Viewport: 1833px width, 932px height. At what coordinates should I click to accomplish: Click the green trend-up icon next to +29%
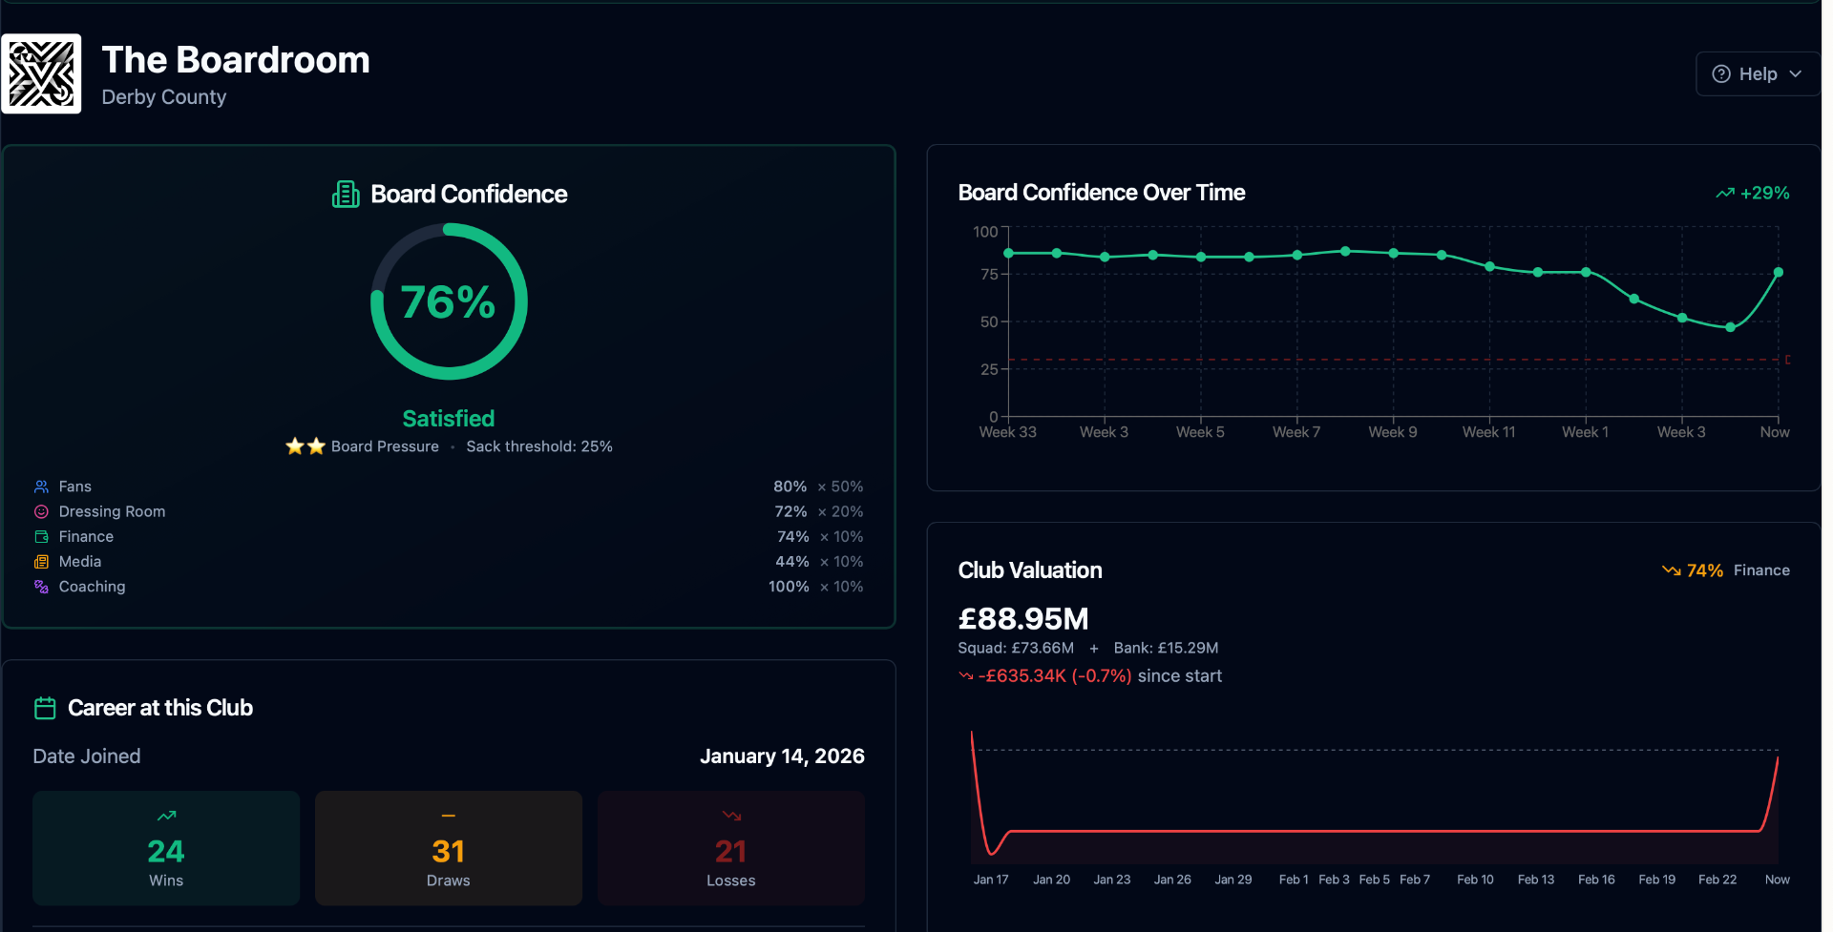point(1724,194)
